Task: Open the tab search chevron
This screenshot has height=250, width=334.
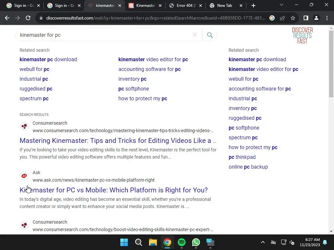Action: pos(281,5)
